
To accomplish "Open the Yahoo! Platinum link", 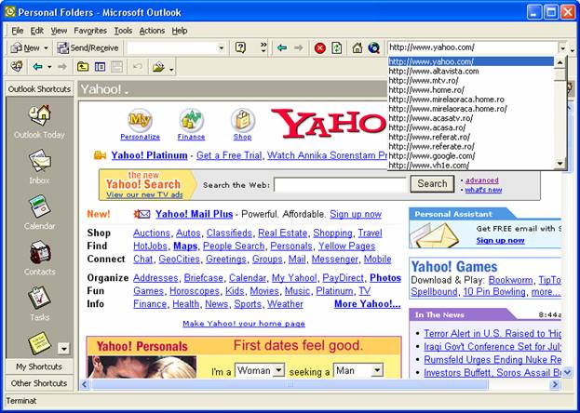I will click(149, 155).
